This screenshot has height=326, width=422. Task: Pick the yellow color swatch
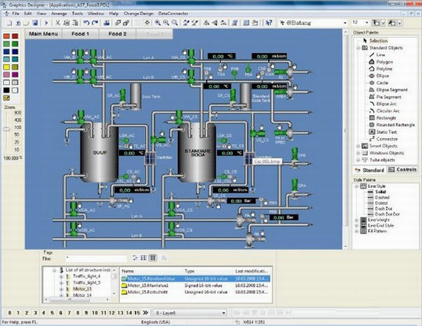pos(6,67)
